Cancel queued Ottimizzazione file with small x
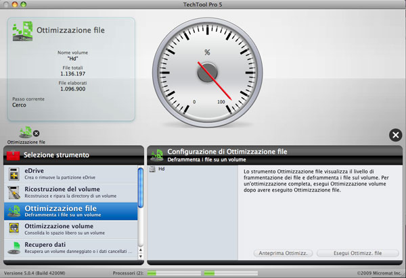The image size is (406, 278). tap(37, 134)
